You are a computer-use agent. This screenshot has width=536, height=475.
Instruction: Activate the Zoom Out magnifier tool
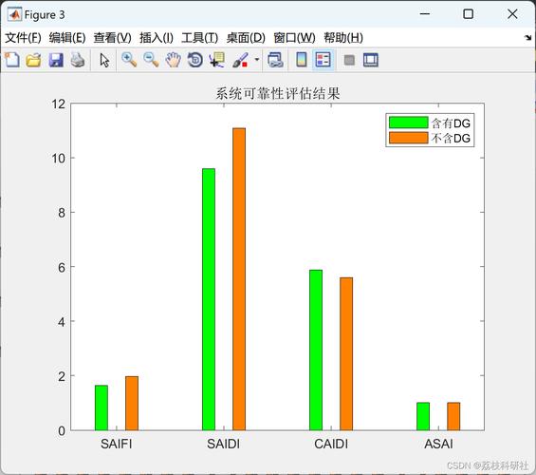tap(151, 60)
